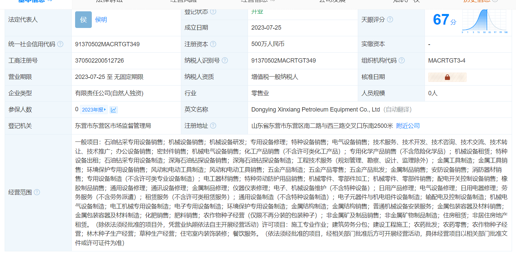This screenshot has width=516, height=260.
Task: Click help icon beside 天眼评分
Action: coord(390,20)
